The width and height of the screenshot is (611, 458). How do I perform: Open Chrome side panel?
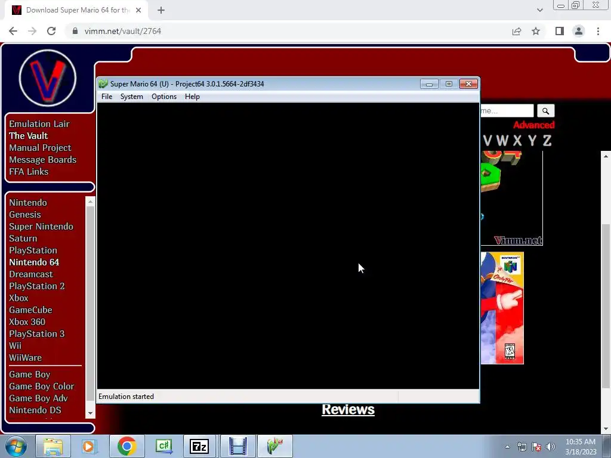[x=560, y=31]
